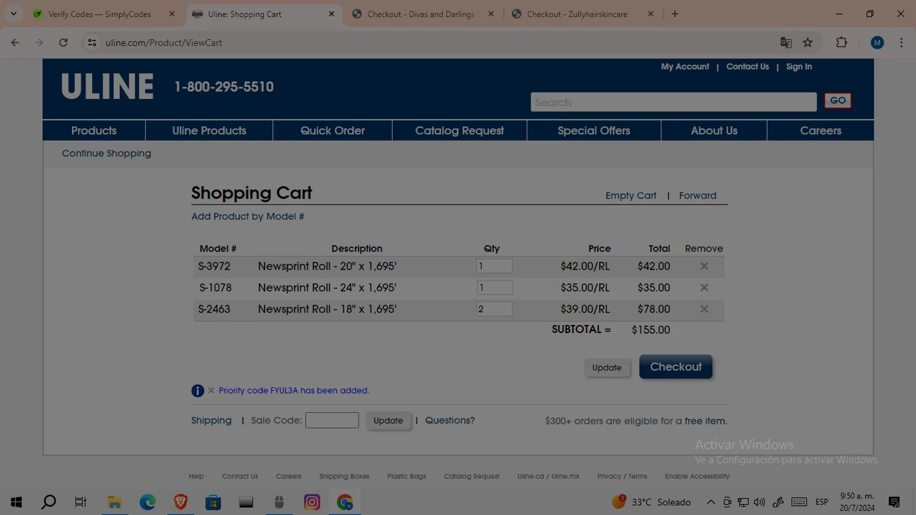The width and height of the screenshot is (916, 515).
Task: Open Instagram from the taskbar
Action: [312, 502]
